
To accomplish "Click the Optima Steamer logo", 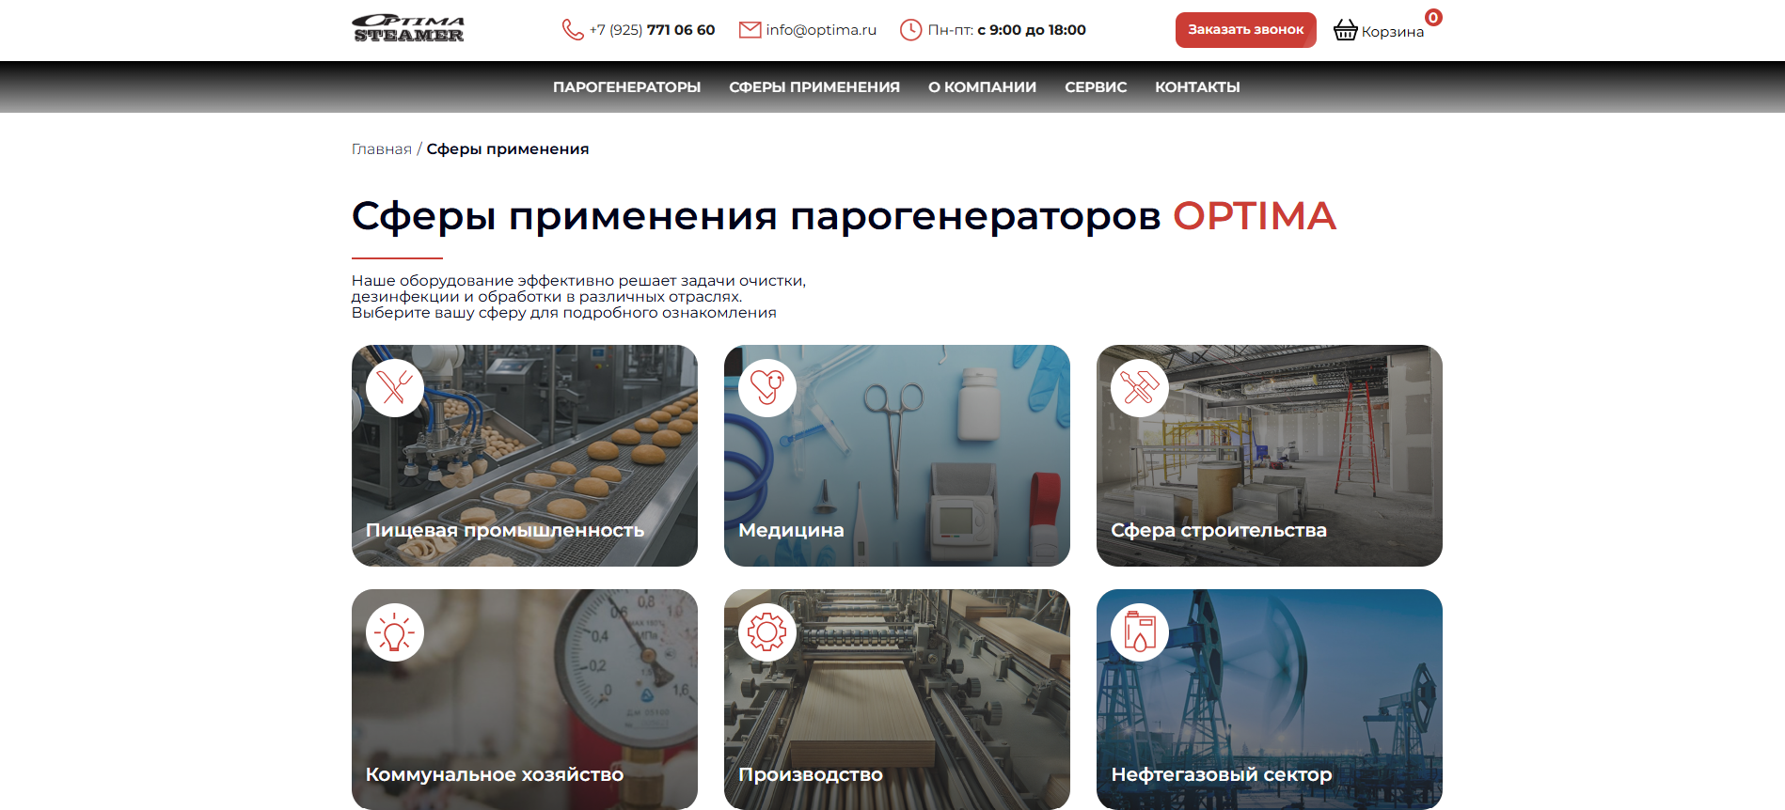I will [x=408, y=29].
